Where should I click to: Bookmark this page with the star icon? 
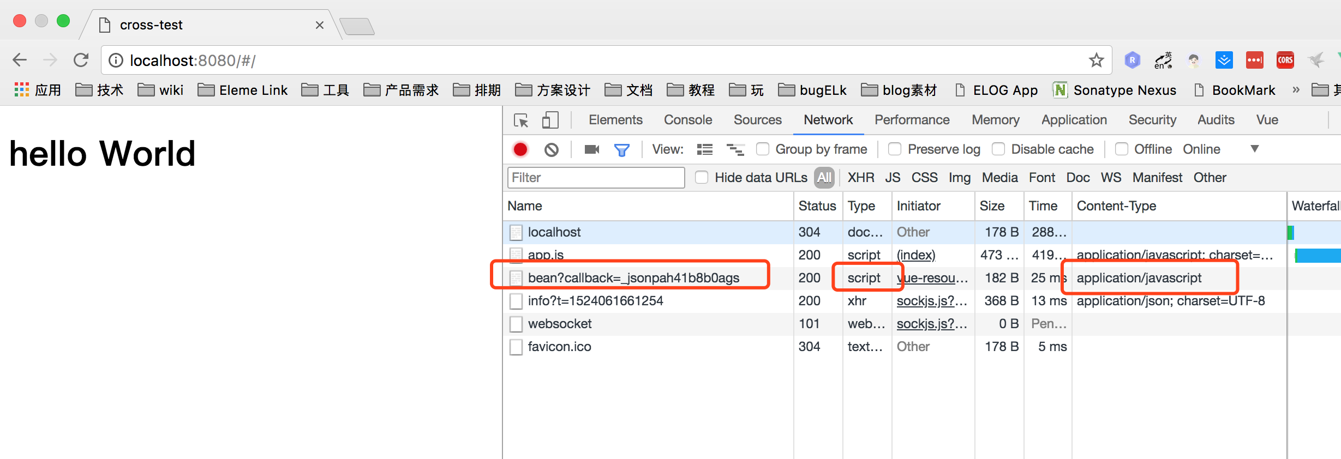click(1096, 61)
